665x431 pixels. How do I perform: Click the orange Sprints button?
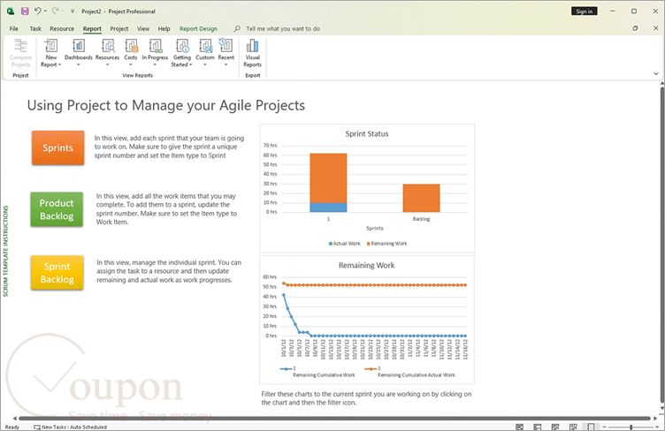pos(57,147)
